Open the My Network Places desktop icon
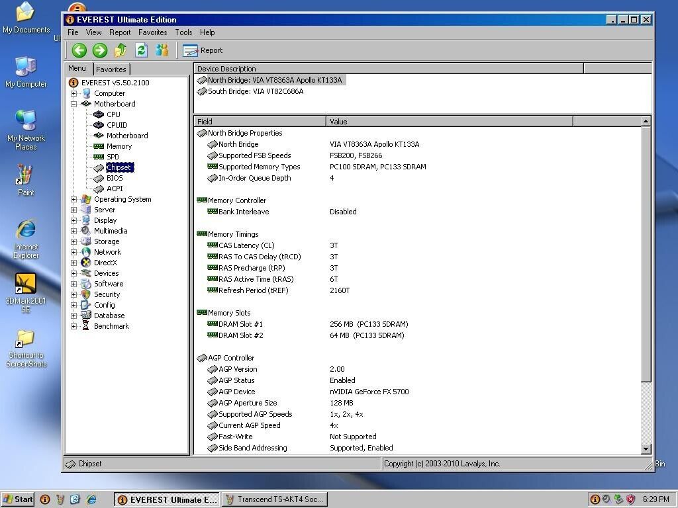 click(x=26, y=130)
